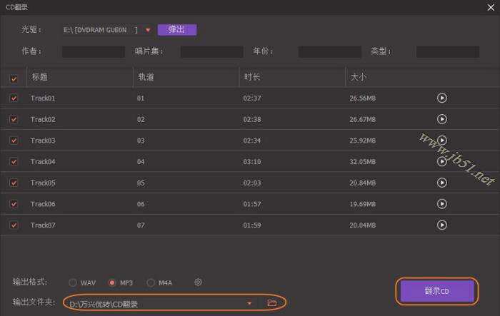Image resolution: width=500 pixels, height=316 pixels.
Task: Select the Track07 title cell
Action: [x=43, y=225]
